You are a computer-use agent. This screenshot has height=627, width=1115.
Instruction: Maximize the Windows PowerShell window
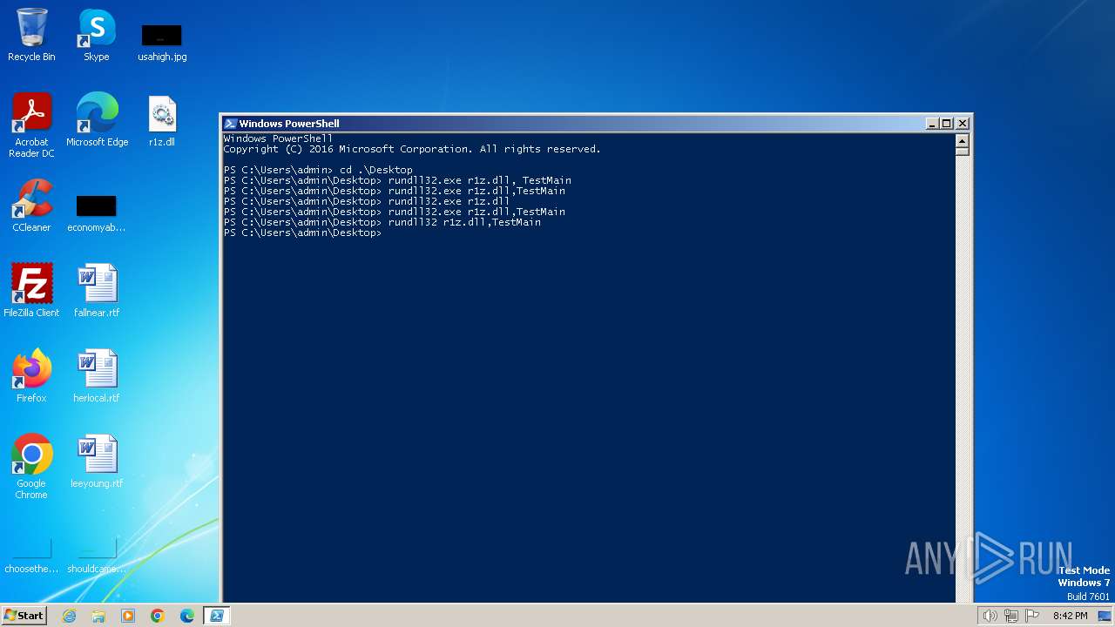click(x=947, y=124)
